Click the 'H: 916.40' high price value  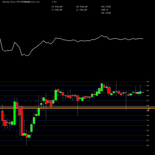[82, 7]
